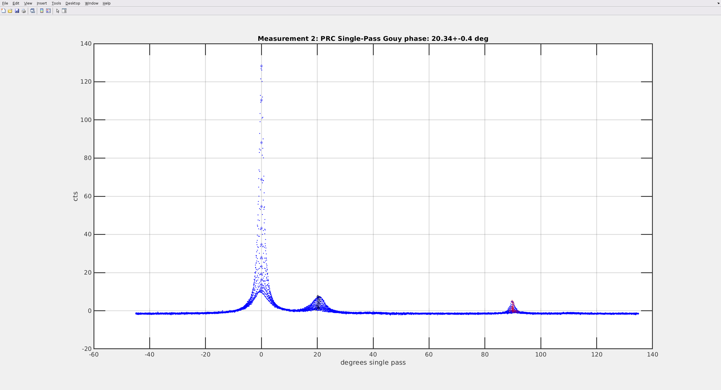Screen dimensions: 721x390
Task: Click the Link Plot icon
Action: point(33,11)
